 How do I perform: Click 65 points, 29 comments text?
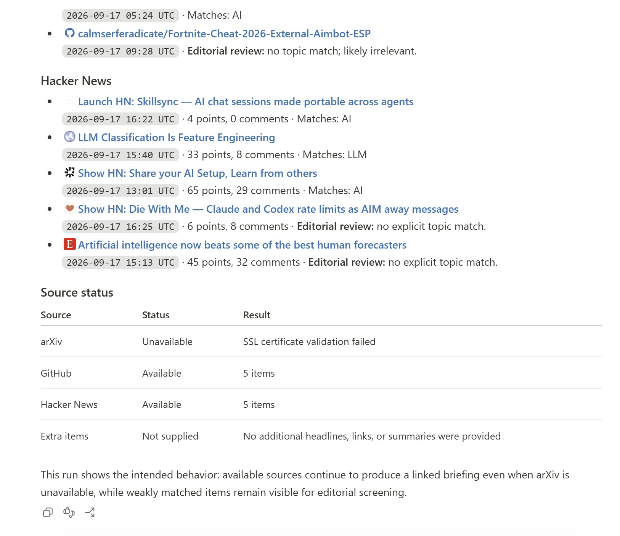click(x=244, y=191)
